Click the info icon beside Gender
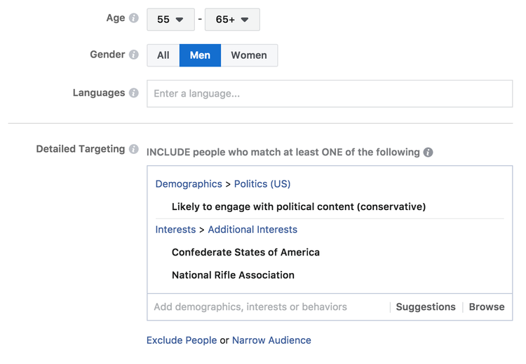Viewport: 526px width, 364px height. click(134, 55)
